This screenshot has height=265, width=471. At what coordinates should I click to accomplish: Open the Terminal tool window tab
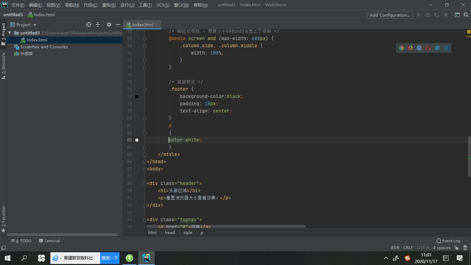pos(49,241)
